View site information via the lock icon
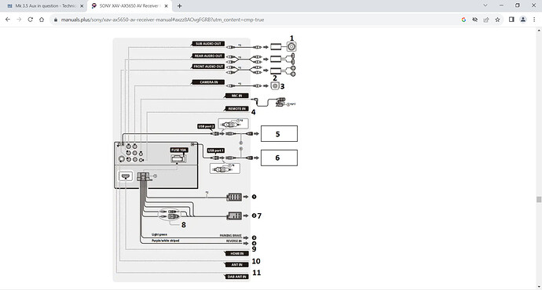 (55, 20)
